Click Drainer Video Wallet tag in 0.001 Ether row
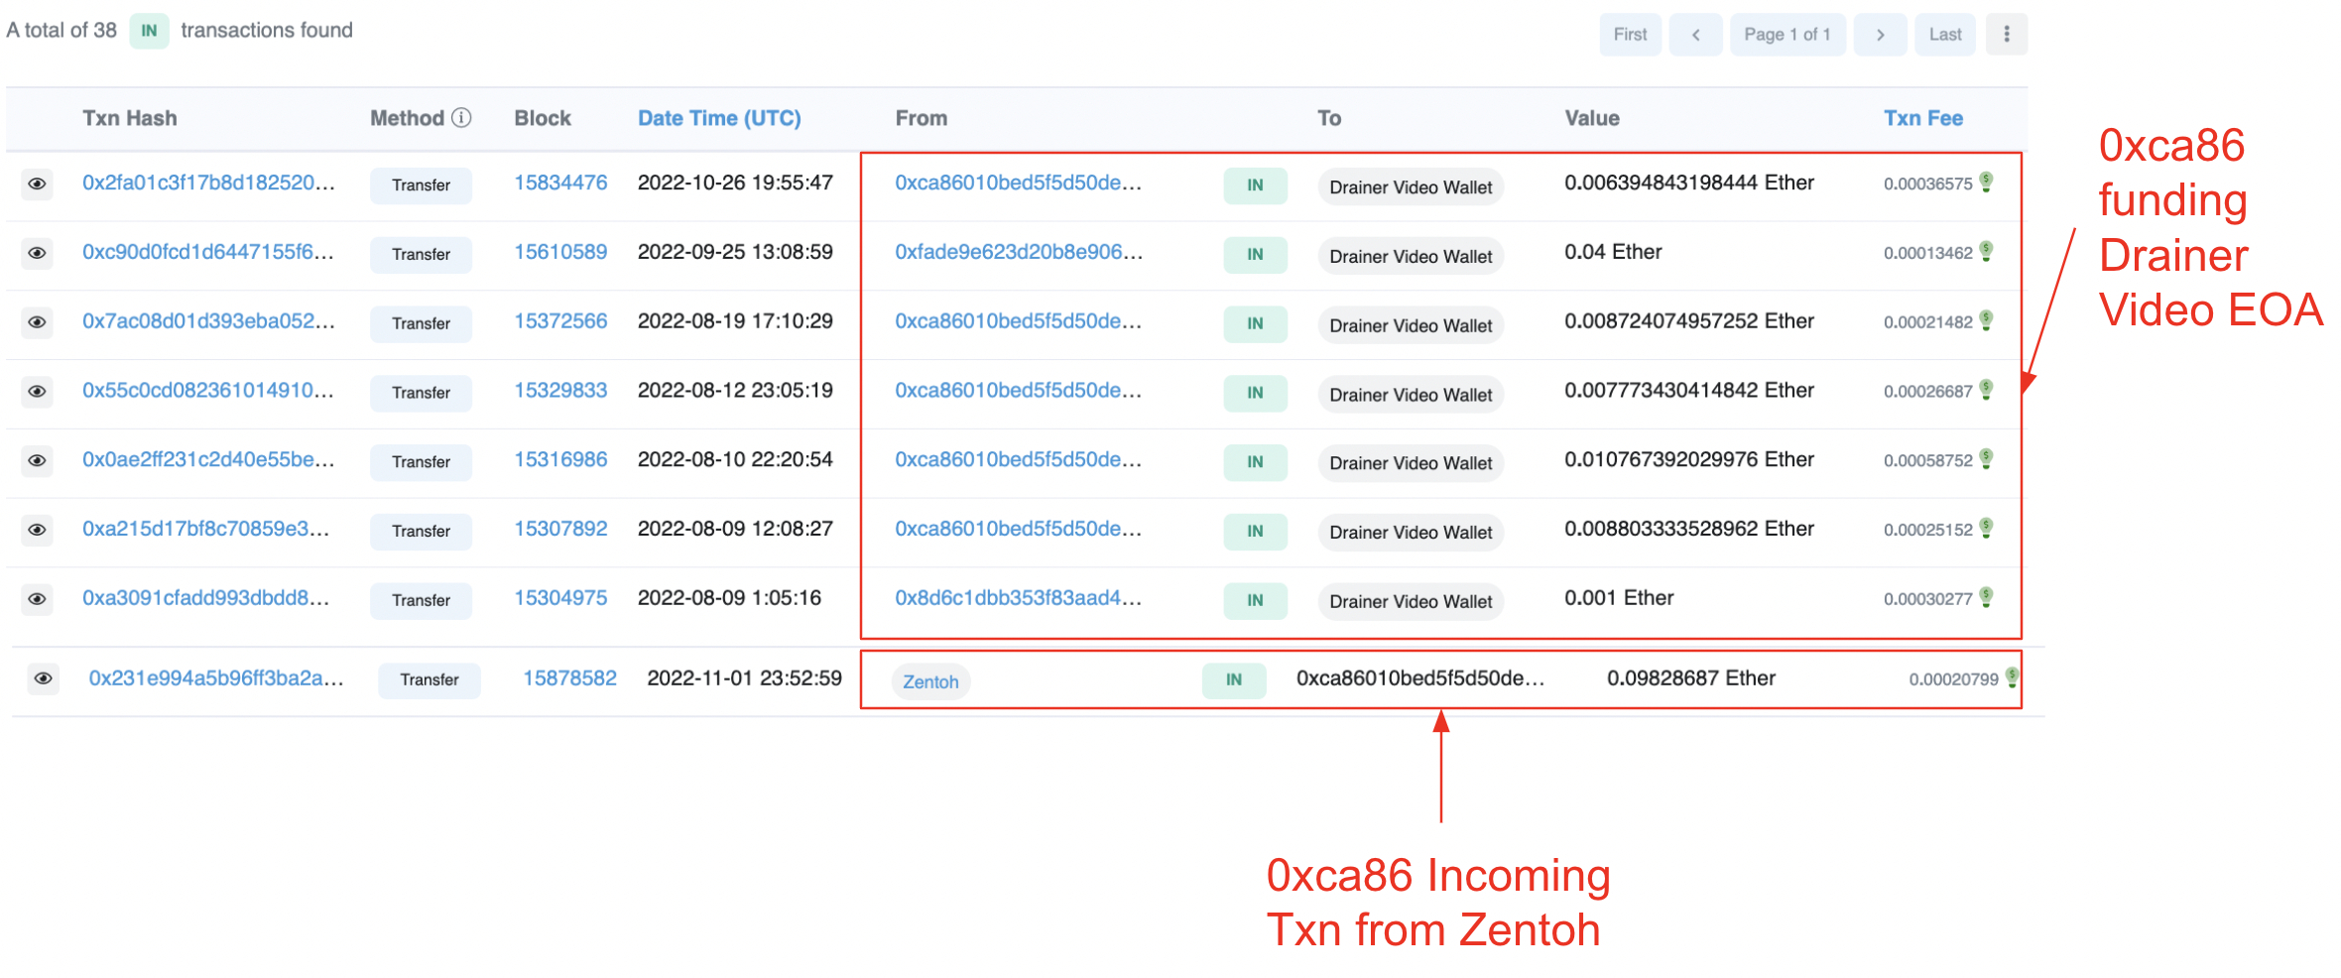 (1411, 601)
